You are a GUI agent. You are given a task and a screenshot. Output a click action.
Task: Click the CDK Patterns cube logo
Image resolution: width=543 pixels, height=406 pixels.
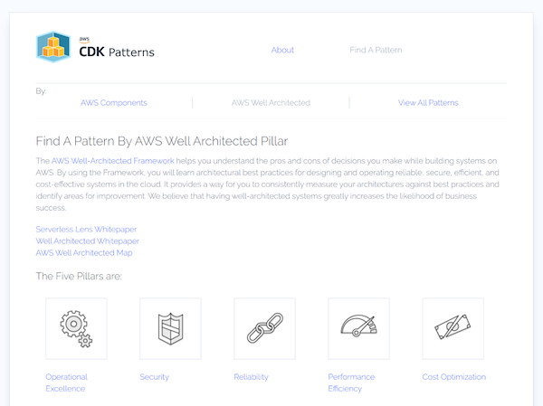[53, 47]
